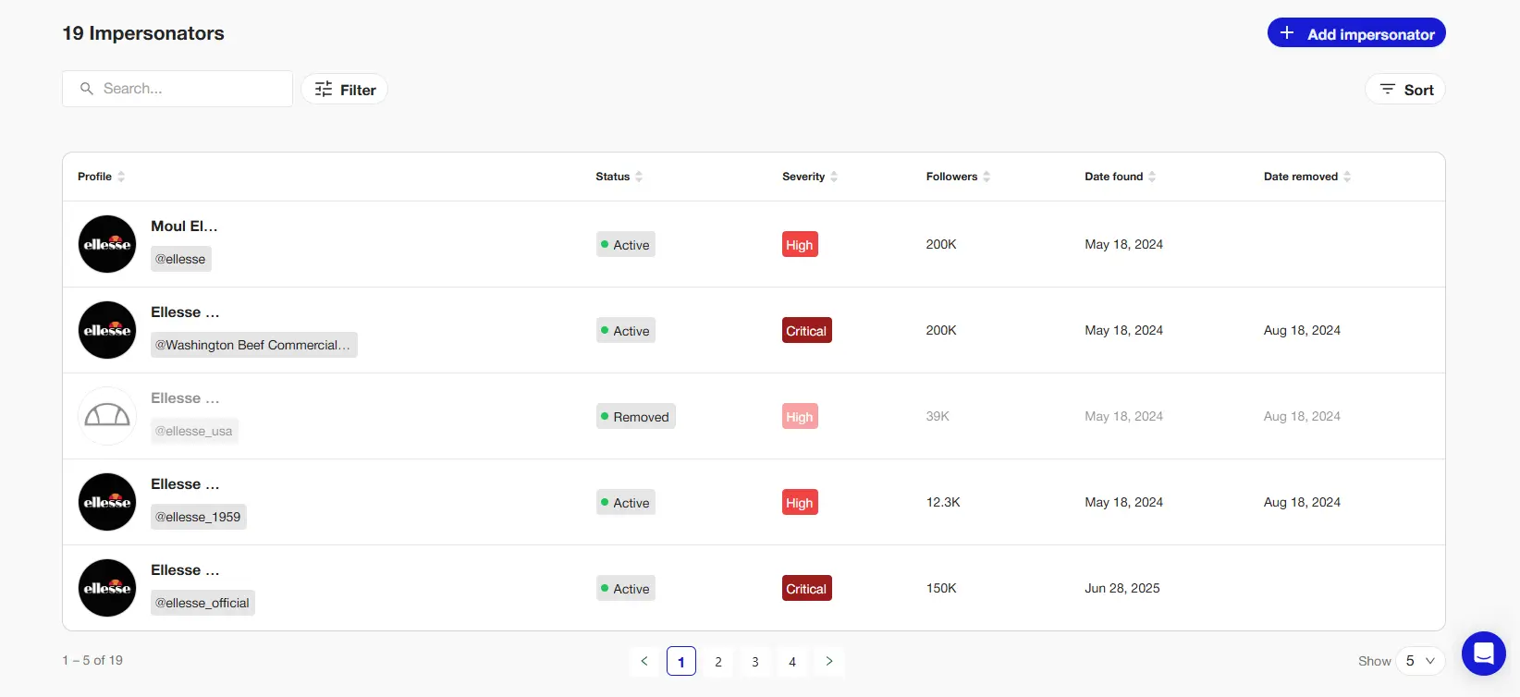This screenshot has width=1520, height=697.
Task: Sort by Date found column arrows
Action: pyautogui.click(x=1152, y=177)
